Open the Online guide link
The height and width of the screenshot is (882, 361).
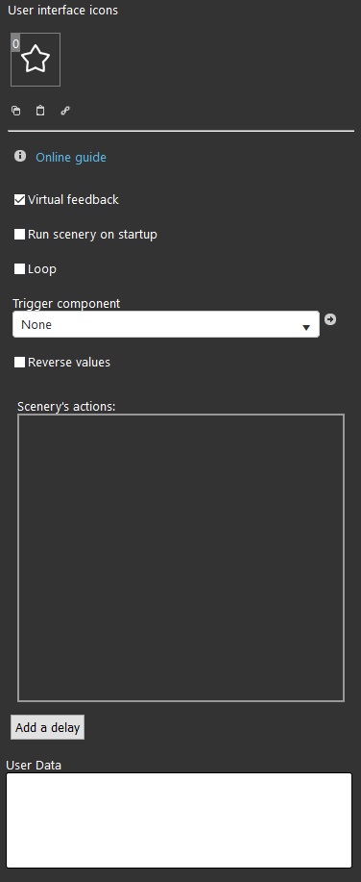click(71, 158)
